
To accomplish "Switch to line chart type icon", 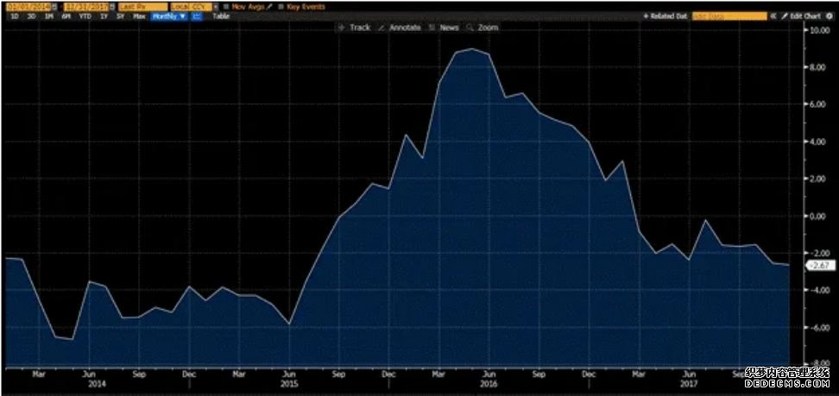I will pyautogui.click(x=197, y=16).
